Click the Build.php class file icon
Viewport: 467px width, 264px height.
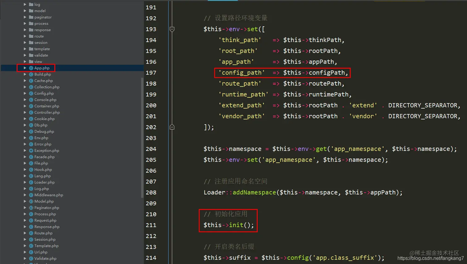click(x=31, y=74)
